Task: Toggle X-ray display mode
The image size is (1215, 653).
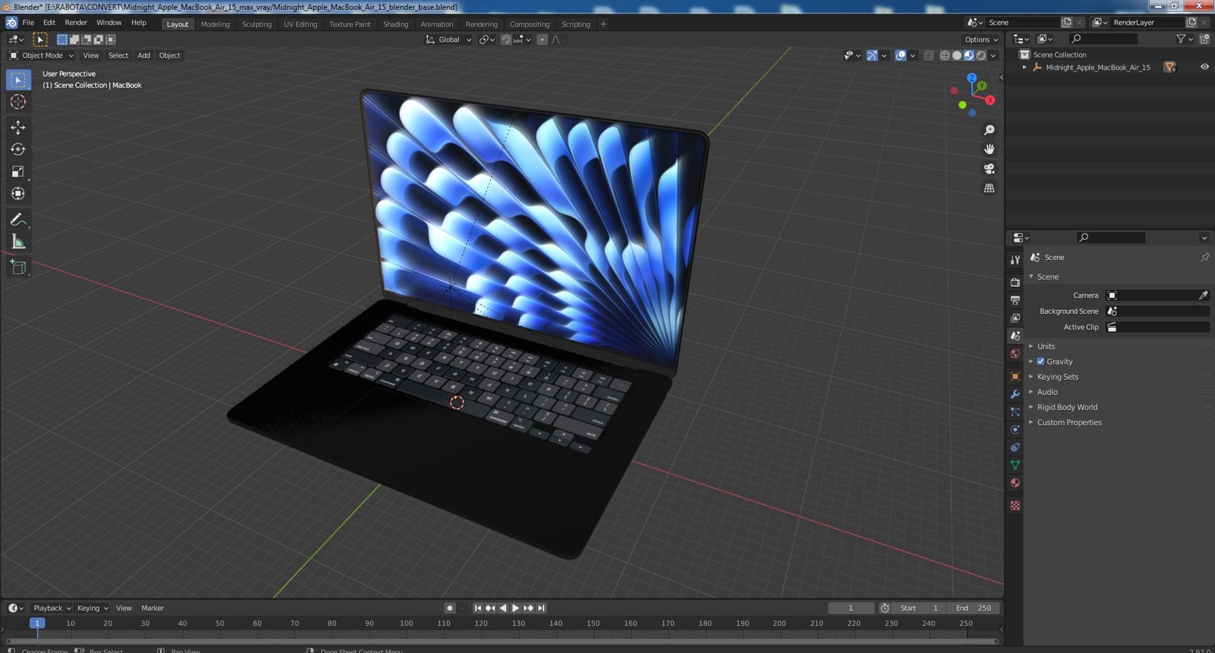Action: point(928,56)
